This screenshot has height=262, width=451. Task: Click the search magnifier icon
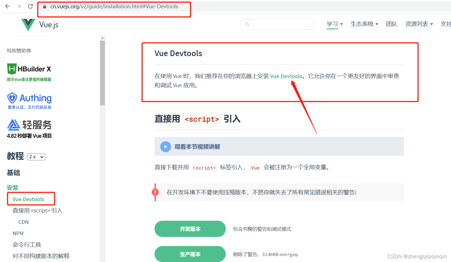[247, 24]
